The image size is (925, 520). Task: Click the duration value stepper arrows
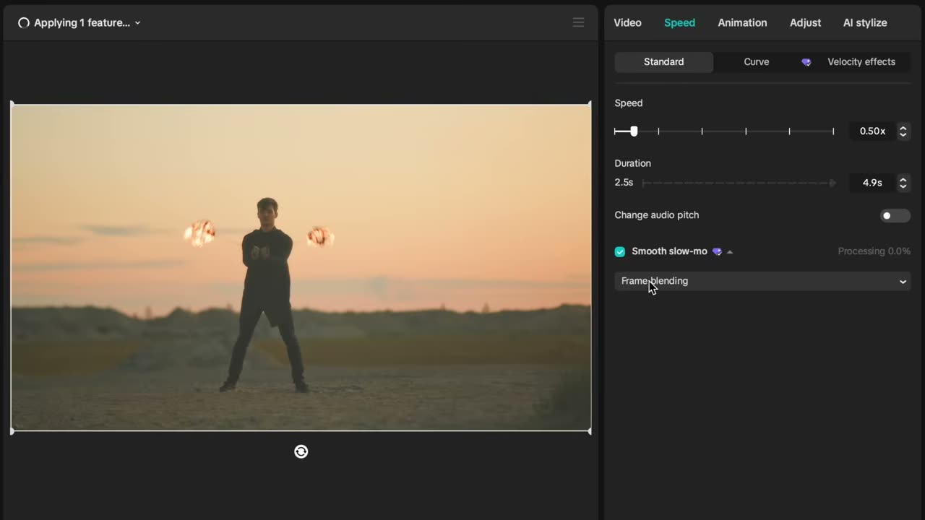903,183
